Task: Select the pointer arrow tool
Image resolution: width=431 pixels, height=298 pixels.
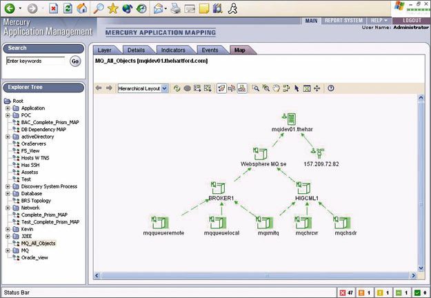Action: pyautogui.click(x=297, y=88)
